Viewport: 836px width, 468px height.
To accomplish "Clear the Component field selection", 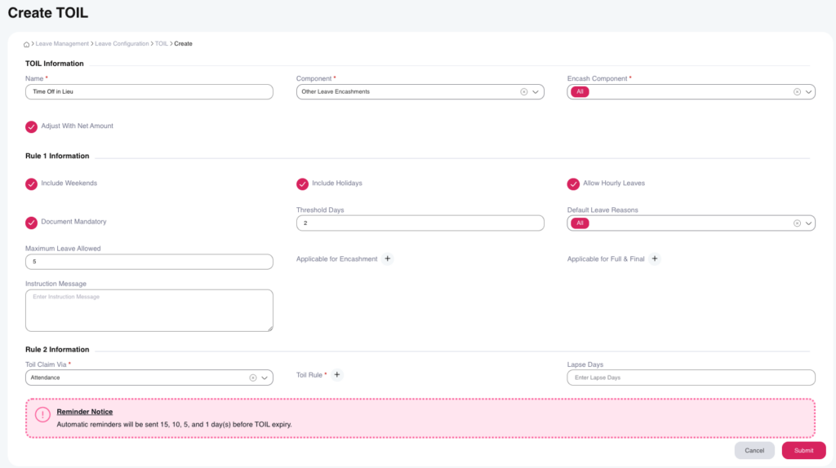I will pyautogui.click(x=524, y=92).
